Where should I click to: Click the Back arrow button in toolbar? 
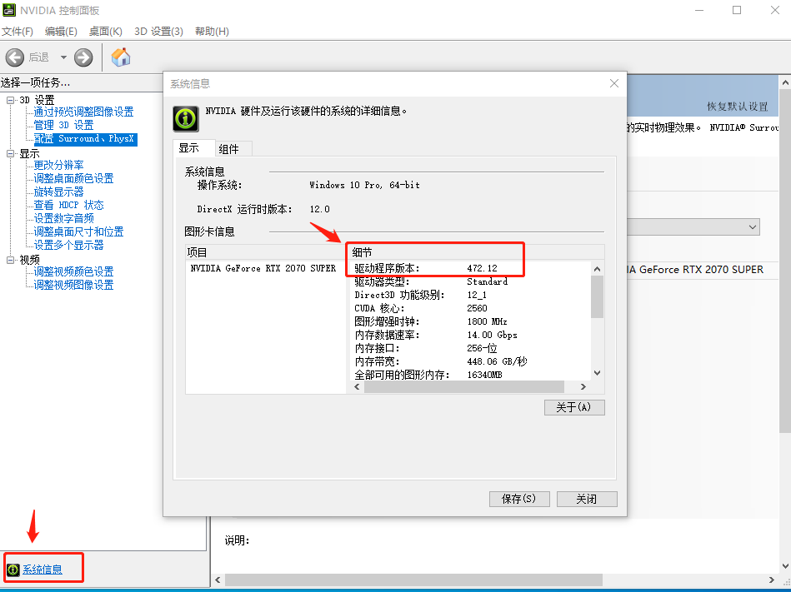click(15, 57)
